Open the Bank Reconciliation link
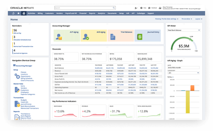The height and width of the screenshot is (131, 213). [28, 106]
